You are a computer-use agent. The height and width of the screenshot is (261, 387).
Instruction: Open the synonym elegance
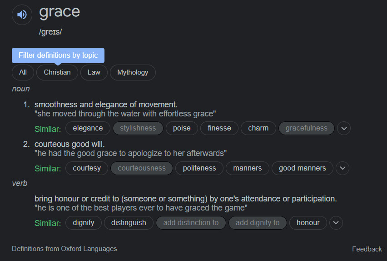click(x=88, y=128)
